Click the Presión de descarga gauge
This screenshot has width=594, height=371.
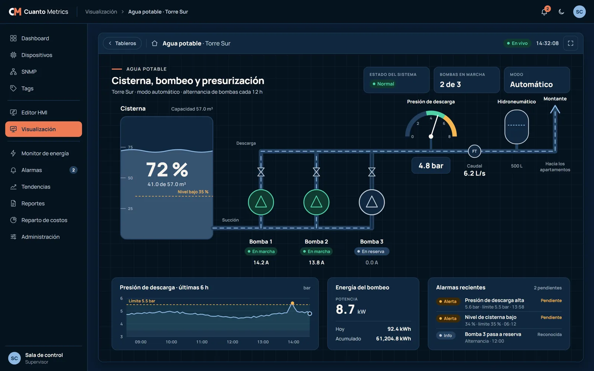tap(431, 125)
